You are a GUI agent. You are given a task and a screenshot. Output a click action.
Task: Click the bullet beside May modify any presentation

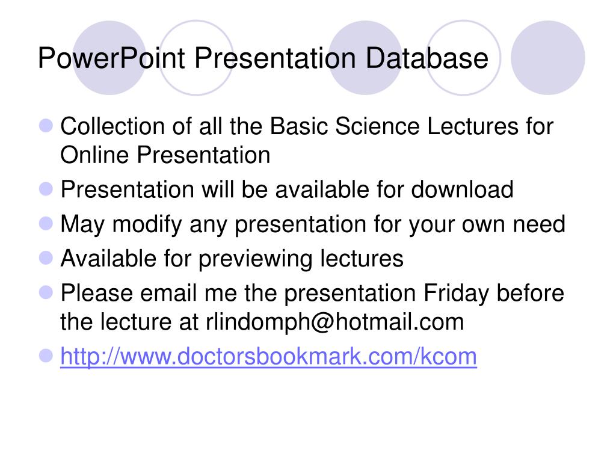[46, 224]
